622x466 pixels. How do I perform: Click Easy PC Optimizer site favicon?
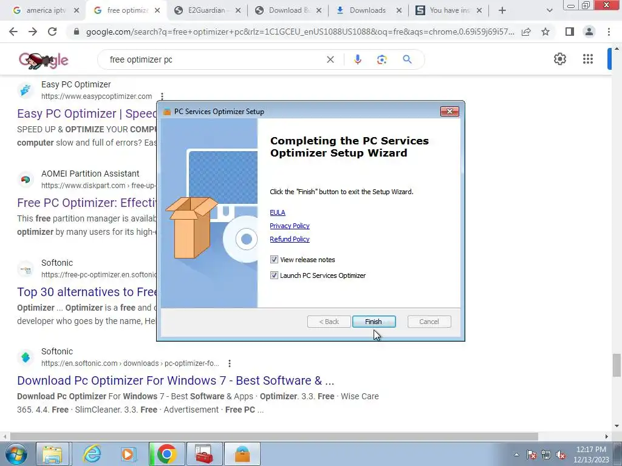(x=26, y=90)
